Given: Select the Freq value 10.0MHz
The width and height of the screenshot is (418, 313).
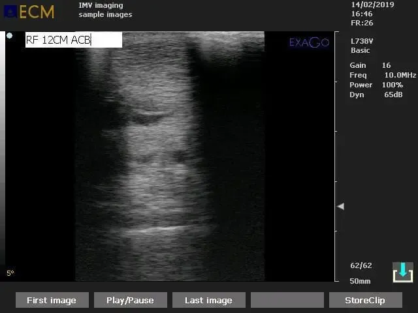Looking at the screenshot, I should [x=400, y=75].
